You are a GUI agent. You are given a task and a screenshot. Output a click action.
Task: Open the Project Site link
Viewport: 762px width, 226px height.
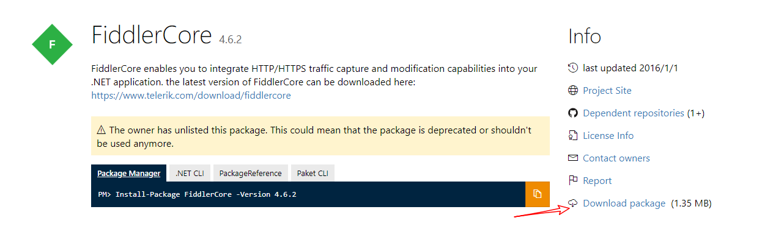(x=607, y=91)
